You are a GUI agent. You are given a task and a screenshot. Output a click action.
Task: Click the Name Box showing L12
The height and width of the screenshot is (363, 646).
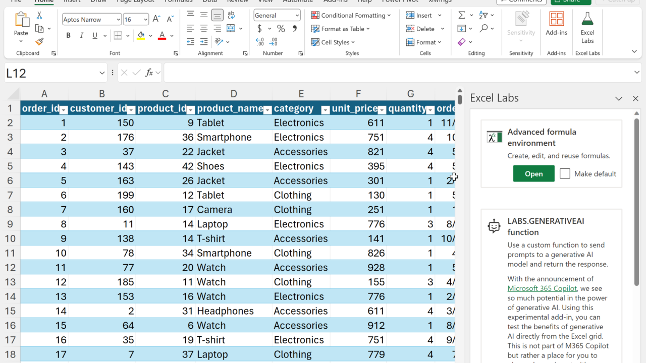click(x=50, y=73)
